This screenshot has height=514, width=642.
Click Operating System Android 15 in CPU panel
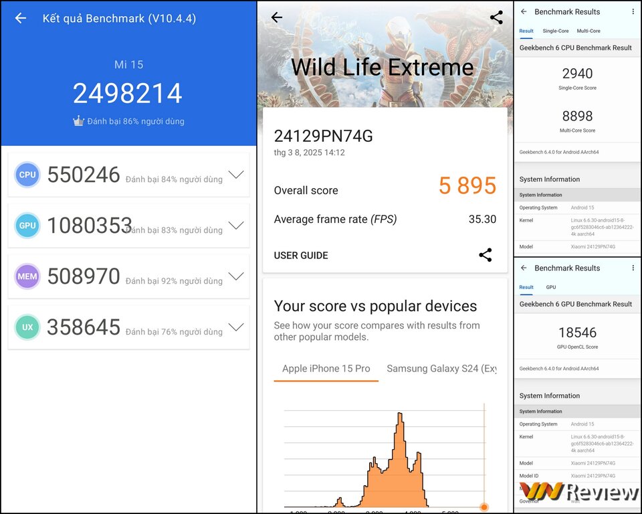click(577, 208)
